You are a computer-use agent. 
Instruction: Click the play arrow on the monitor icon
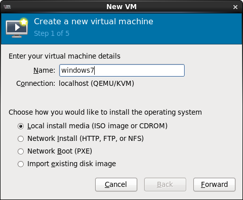pyautogui.click(x=17, y=27)
